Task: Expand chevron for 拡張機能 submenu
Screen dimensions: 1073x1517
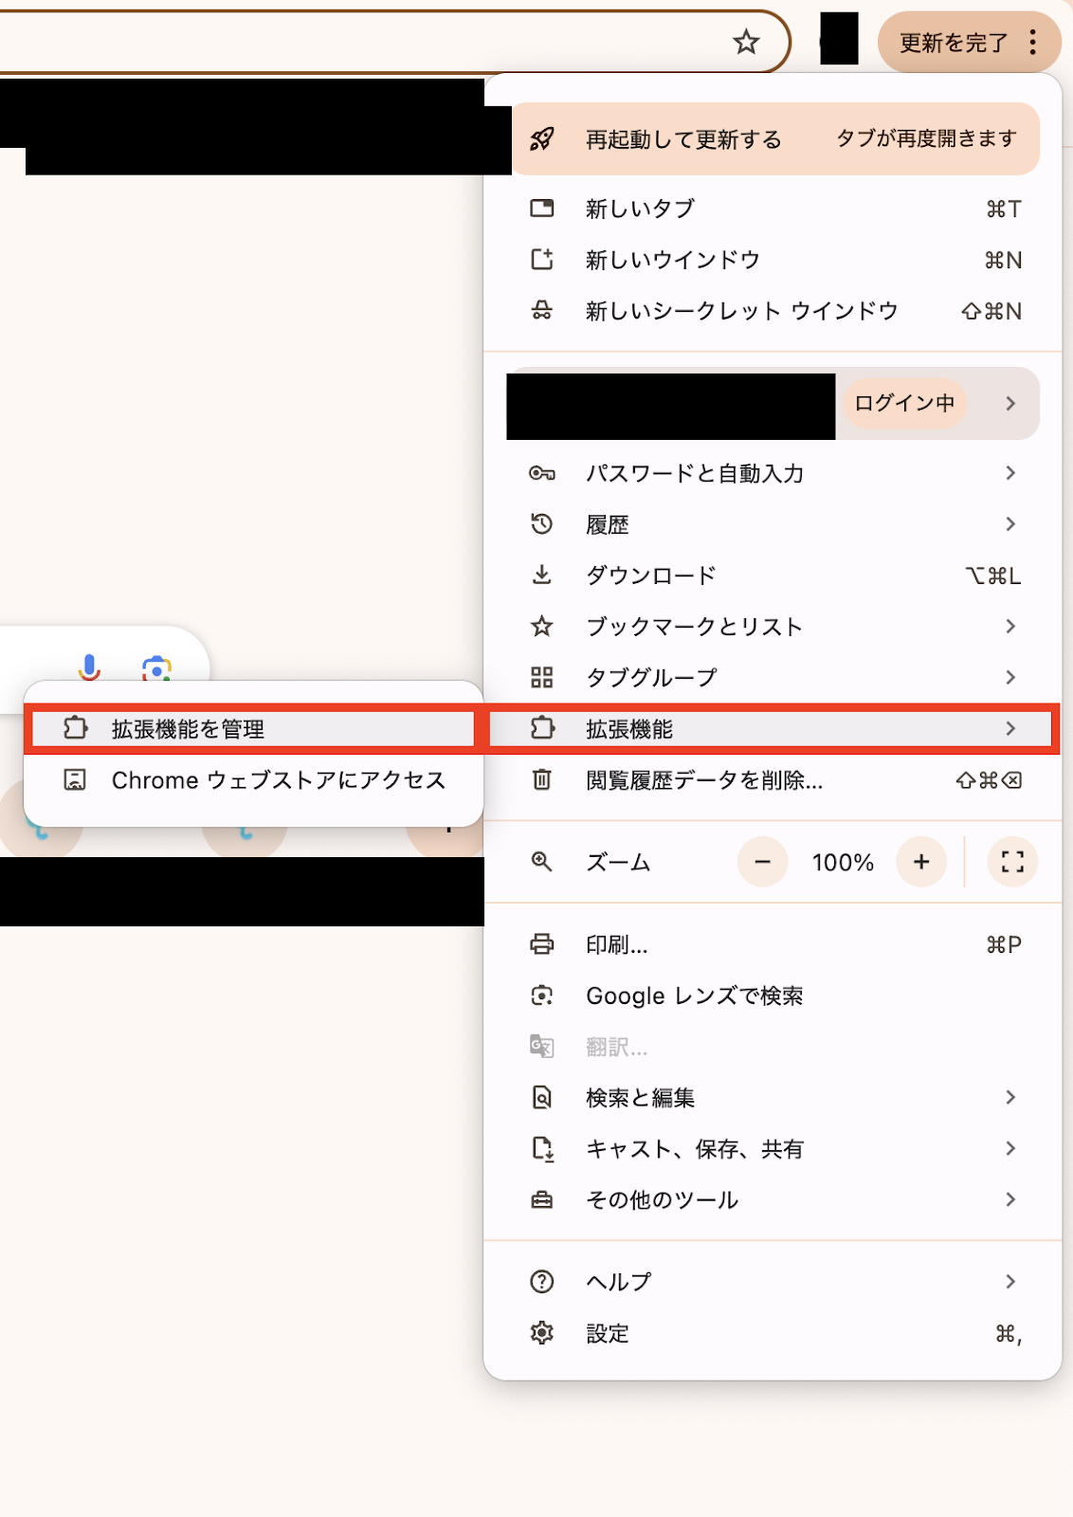Action: pos(1010,728)
